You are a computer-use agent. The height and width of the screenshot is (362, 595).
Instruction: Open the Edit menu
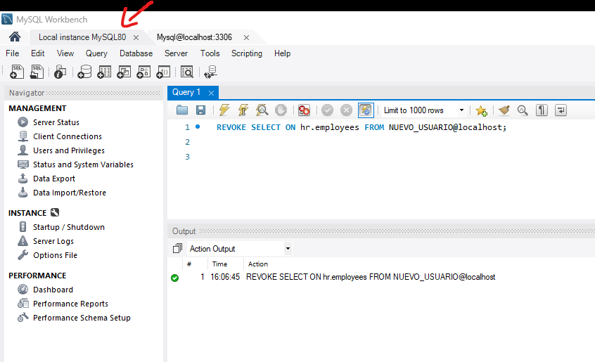(37, 53)
